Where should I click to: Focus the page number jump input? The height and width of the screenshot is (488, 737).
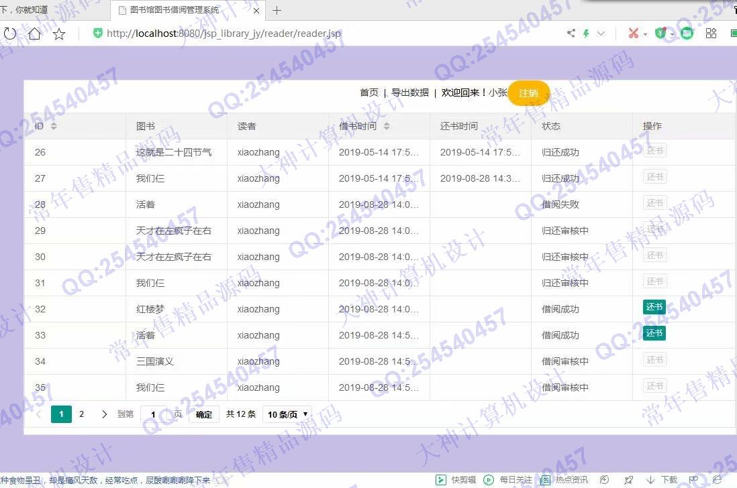coord(154,414)
